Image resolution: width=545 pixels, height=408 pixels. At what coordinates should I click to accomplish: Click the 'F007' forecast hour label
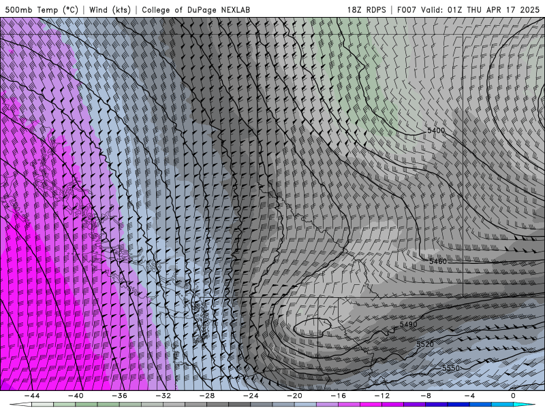(407, 10)
